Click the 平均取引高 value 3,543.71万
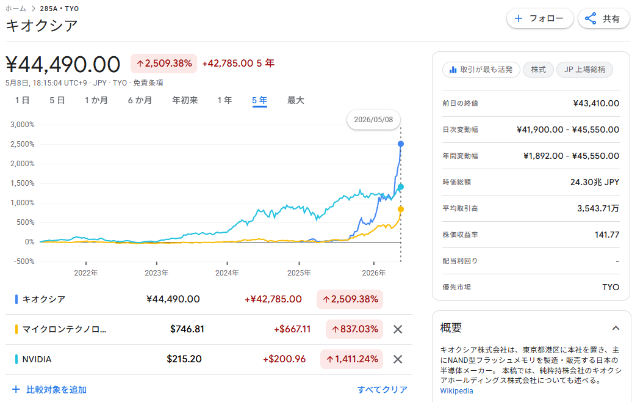 tap(598, 208)
